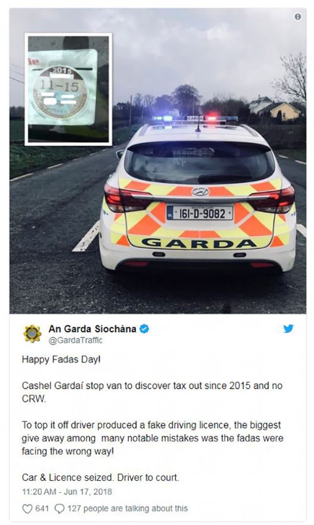Like the tweet with the heart icon

click(x=27, y=509)
